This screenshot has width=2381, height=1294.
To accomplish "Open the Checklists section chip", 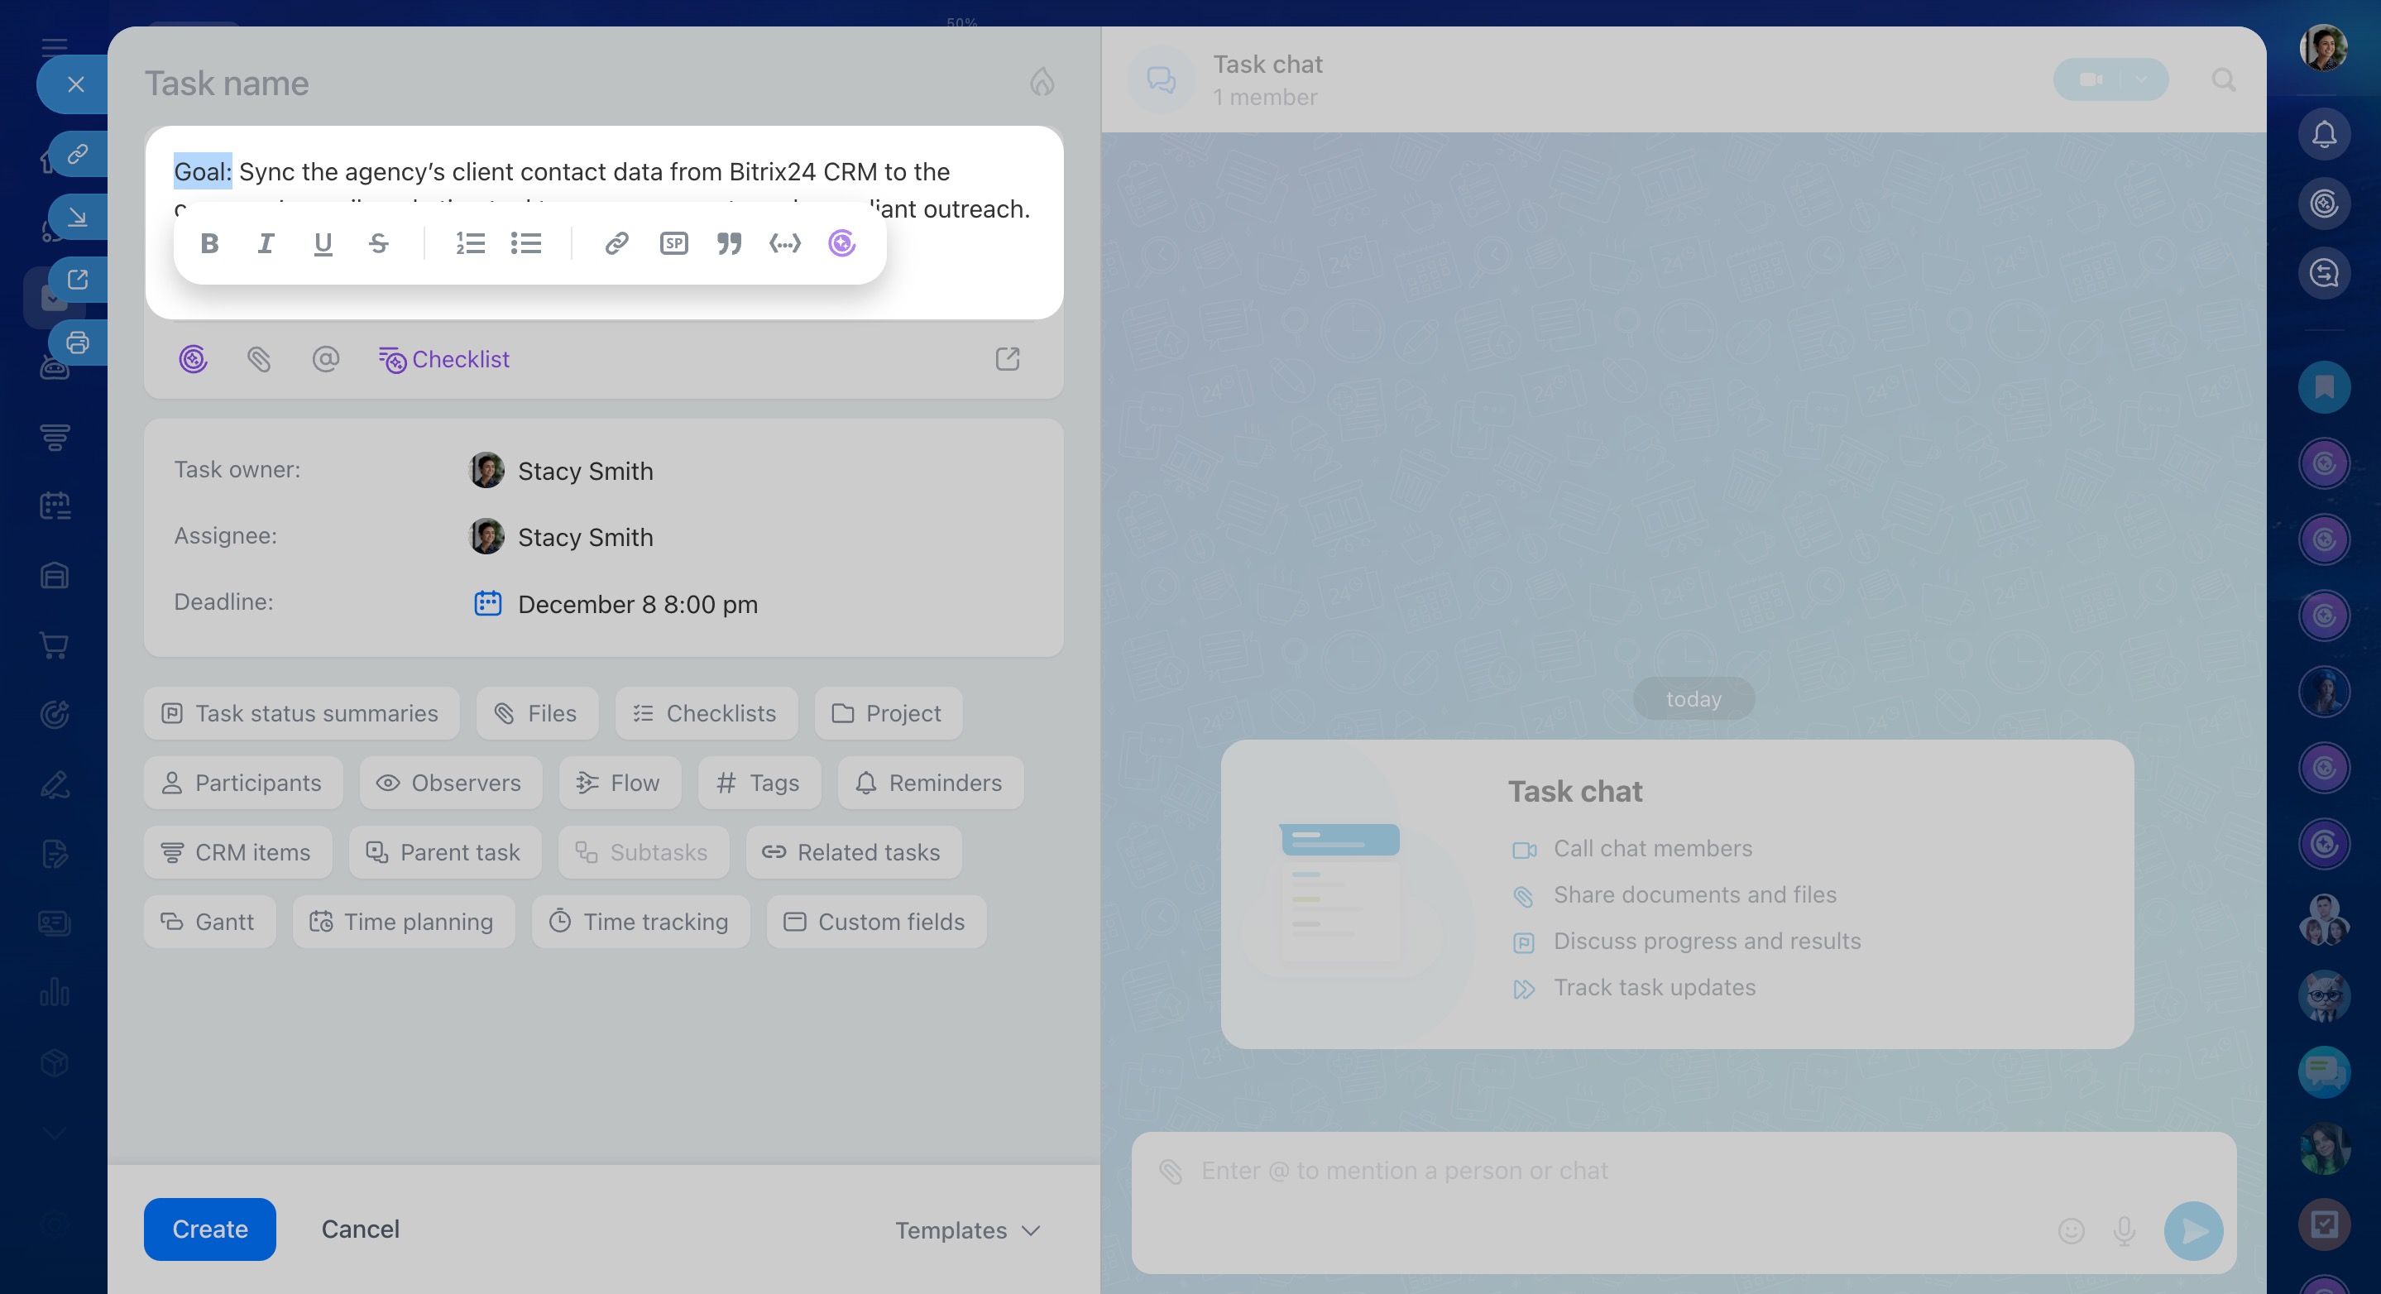I will click(705, 713).
